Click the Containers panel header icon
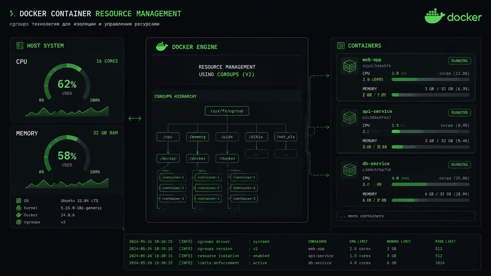Screen dimensions: 491x276 click(340, 45)
